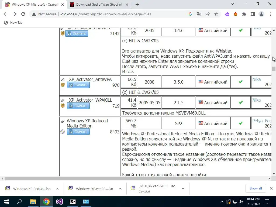Toggle the browser side panel
The width and height of the screenshot is (276, 207).
coord(253,14)
